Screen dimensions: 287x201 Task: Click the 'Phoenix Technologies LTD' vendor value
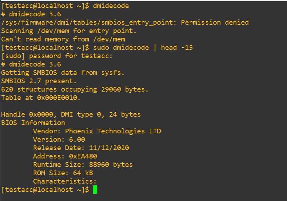tap(113, 131)
